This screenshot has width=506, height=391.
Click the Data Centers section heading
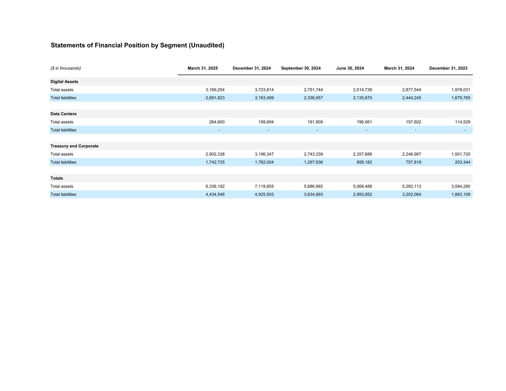63,114
